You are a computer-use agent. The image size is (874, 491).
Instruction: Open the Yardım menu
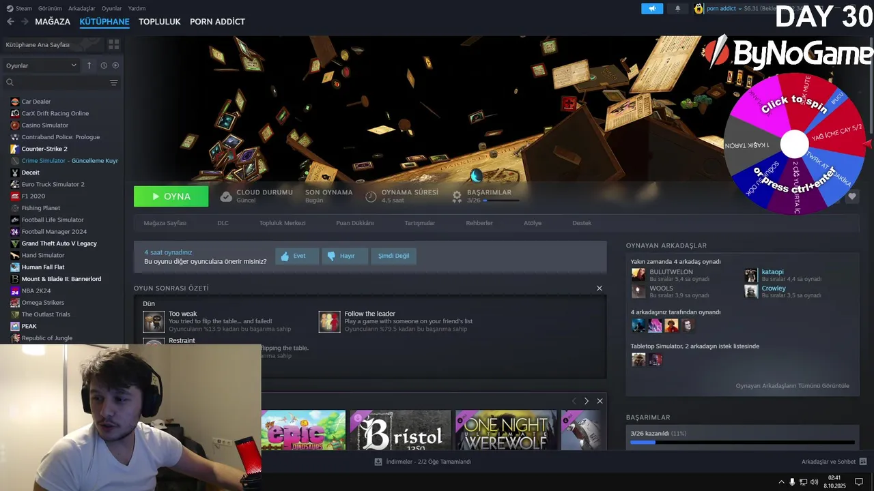click(x=137, y=8)
